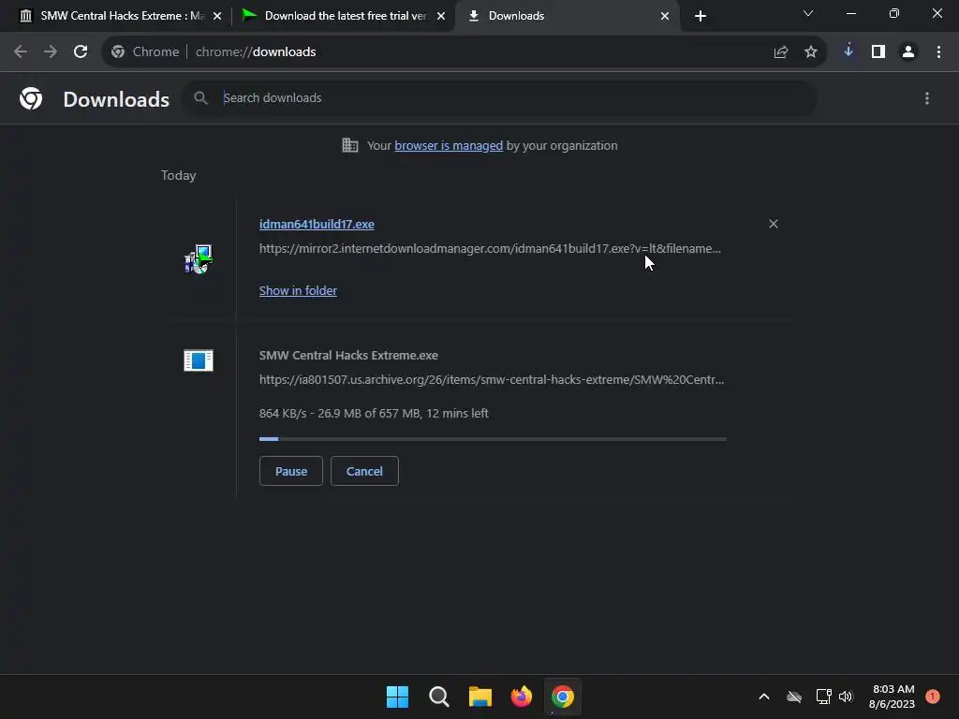
Task: Click SMW Central Hacks Extreme.exe filename
Action: pos(348,355)
